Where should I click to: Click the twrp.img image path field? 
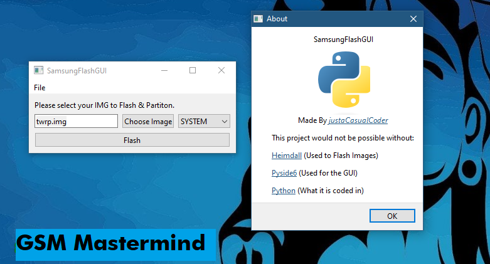point(76,121)
